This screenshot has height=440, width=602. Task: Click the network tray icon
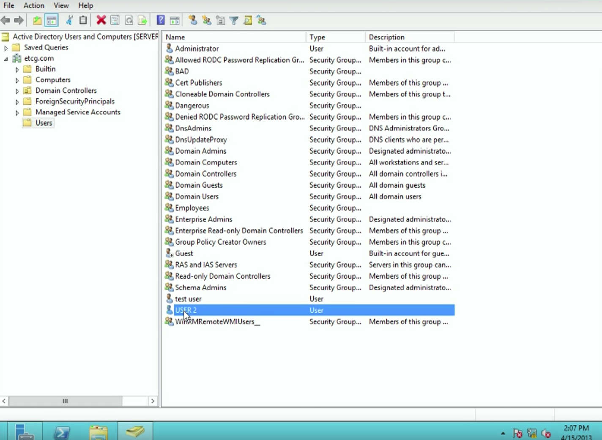(x=532, y=433)
